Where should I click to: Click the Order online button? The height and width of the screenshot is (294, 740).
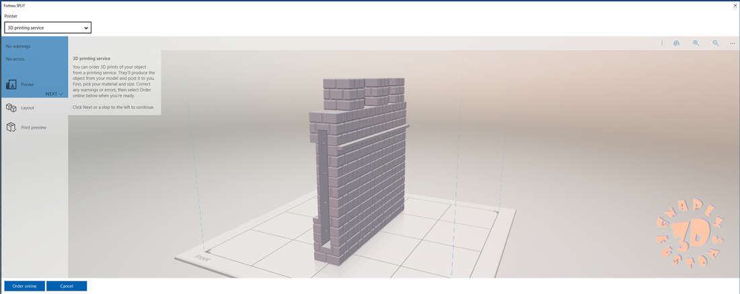[24, 286]
